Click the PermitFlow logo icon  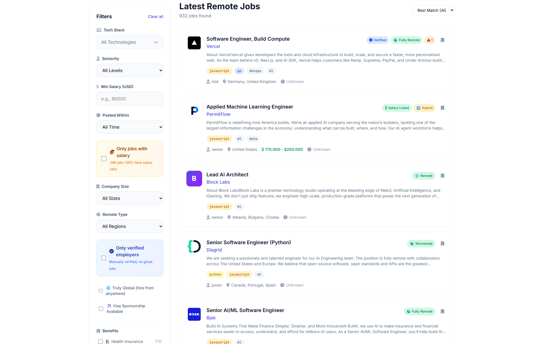pyautogui.click(x=194, y=111)
